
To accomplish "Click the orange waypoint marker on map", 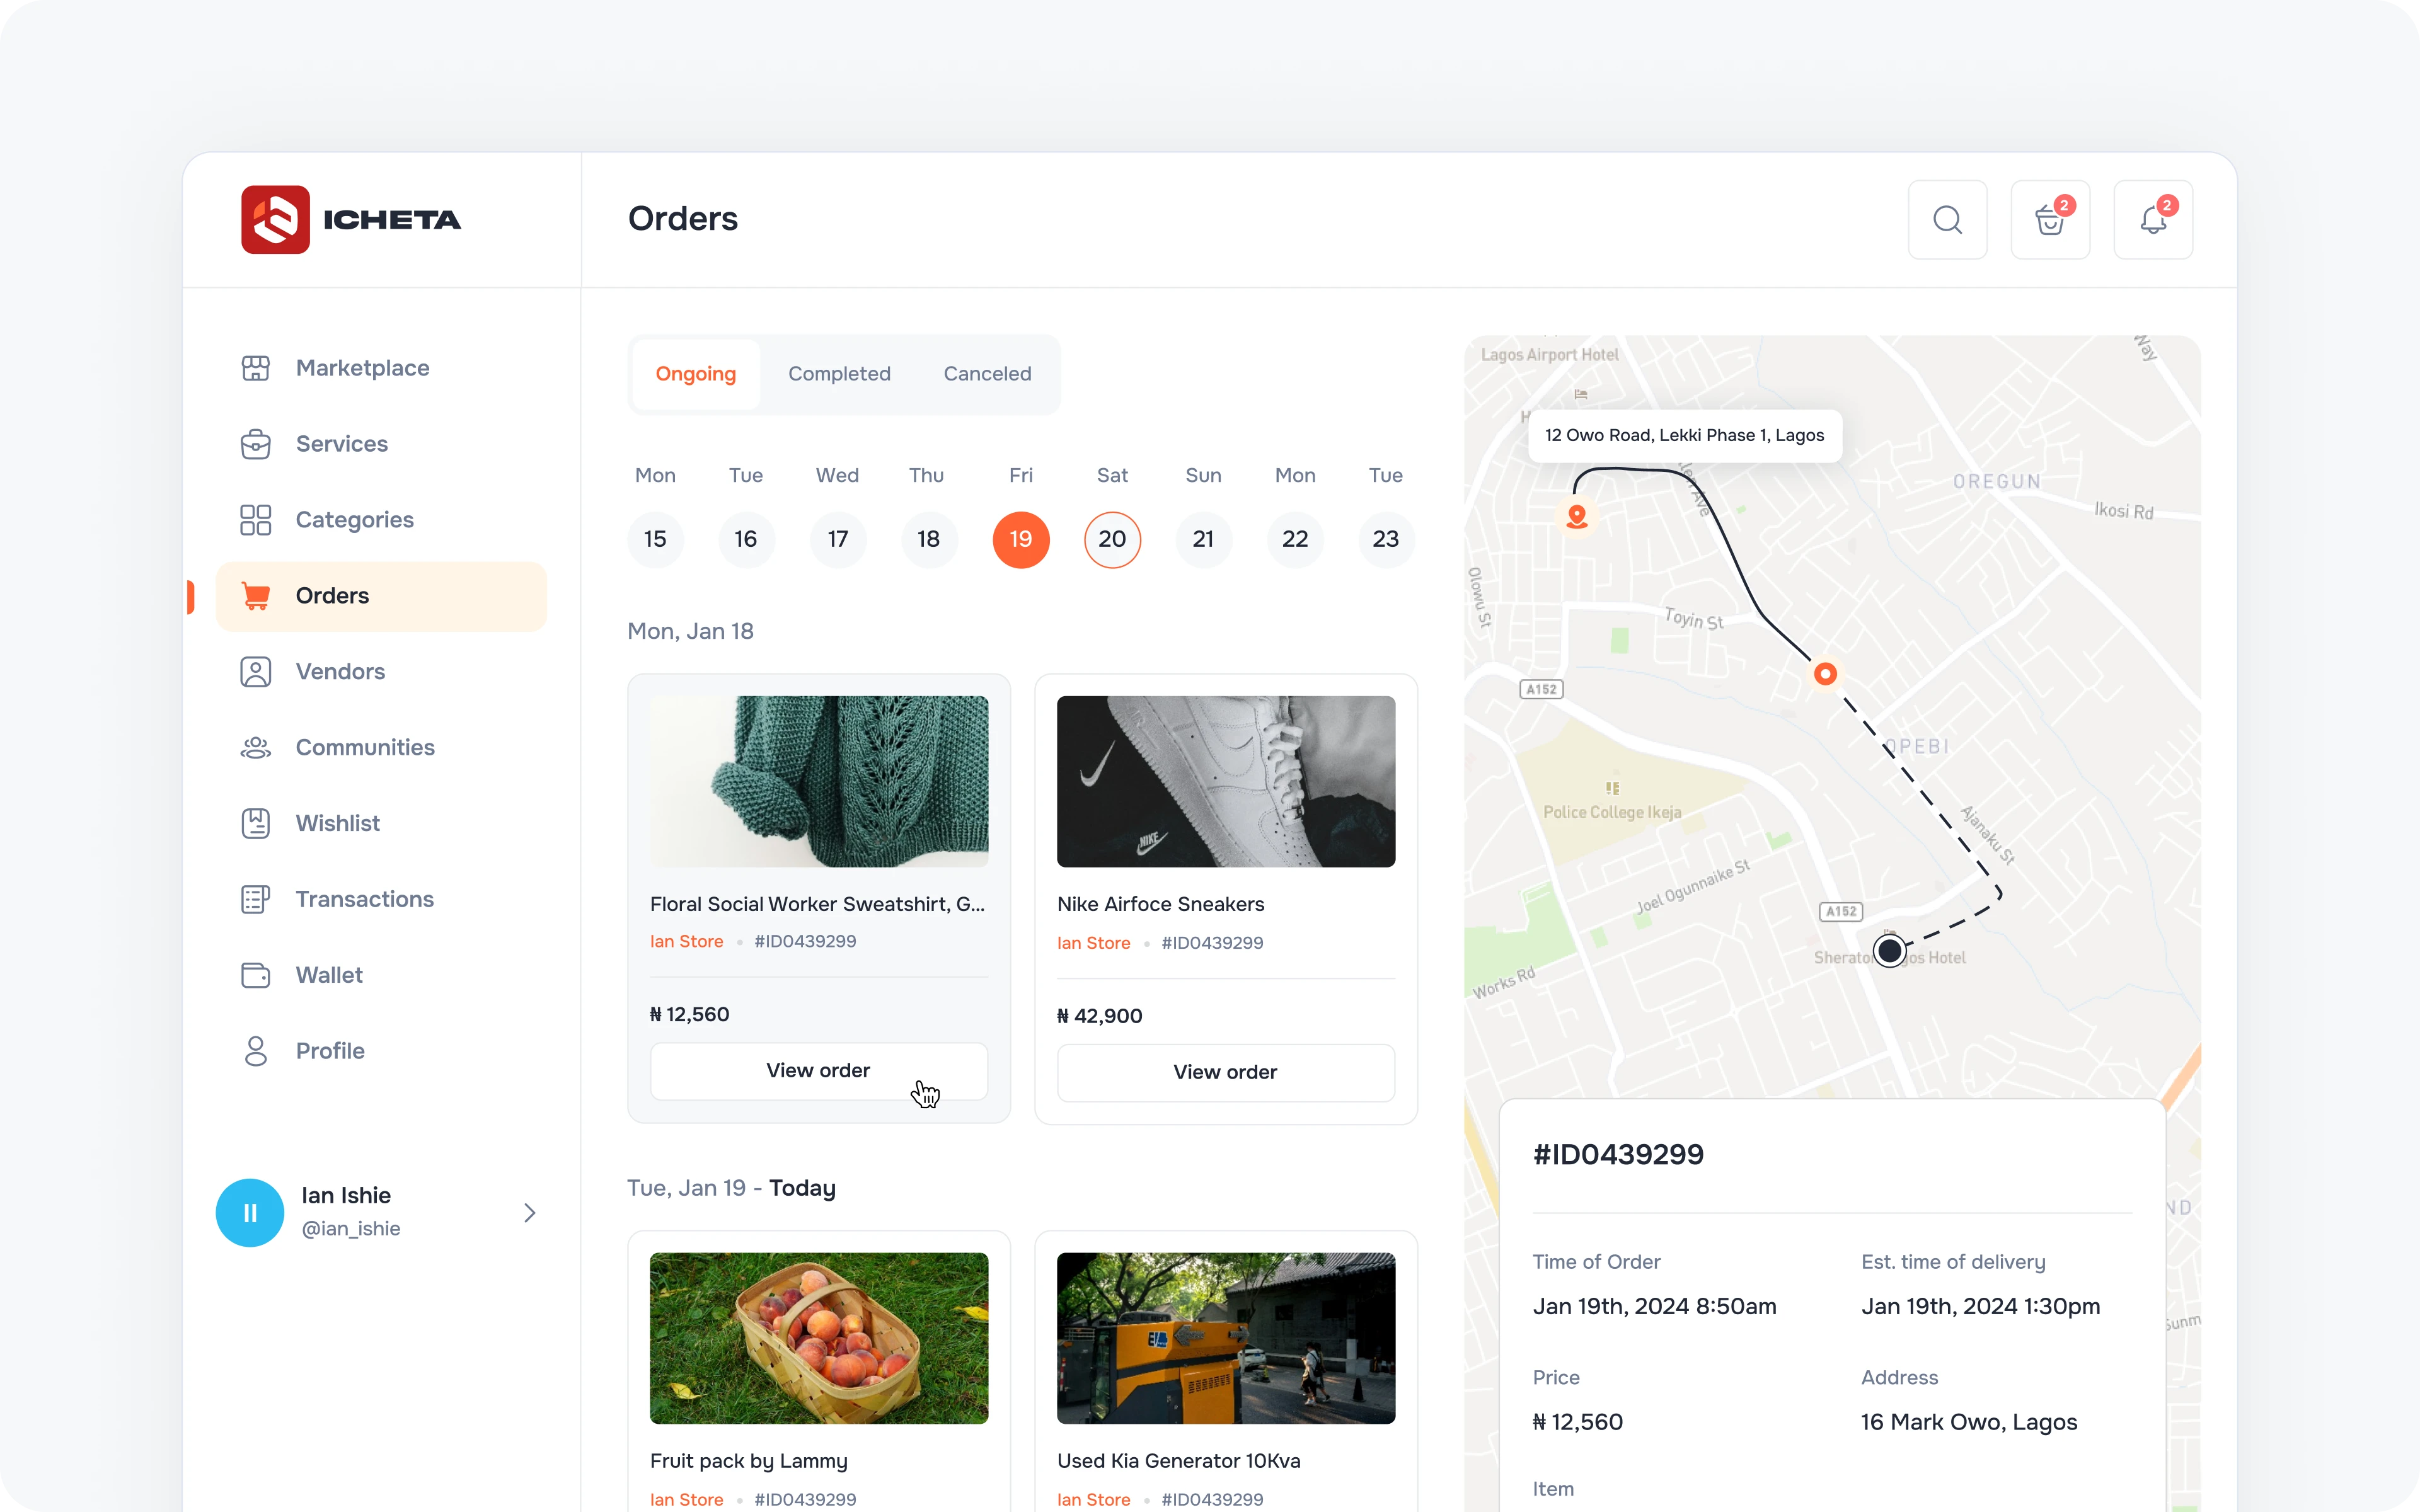I will [1824, 674].
